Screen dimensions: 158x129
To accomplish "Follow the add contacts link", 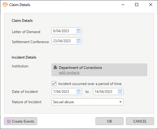I will click(x=69, y=73).
